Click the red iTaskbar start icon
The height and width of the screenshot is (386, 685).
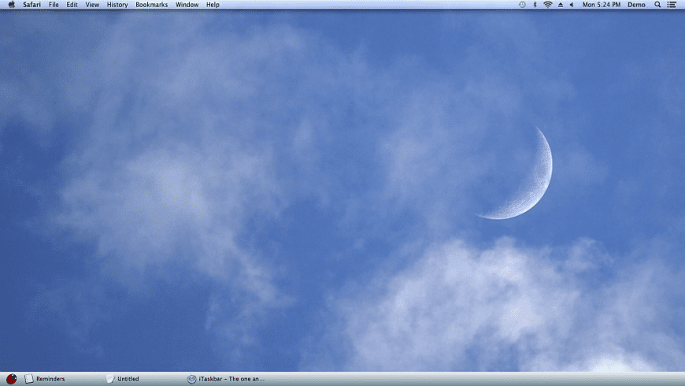(x=11, y=379)
